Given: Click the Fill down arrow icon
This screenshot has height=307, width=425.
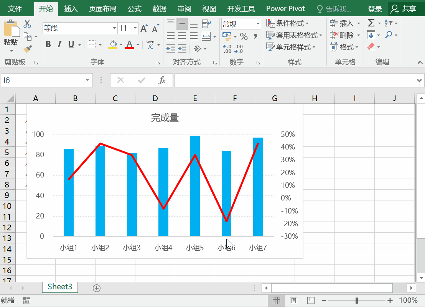Looking at the screenshot, I should click(371, 35).
